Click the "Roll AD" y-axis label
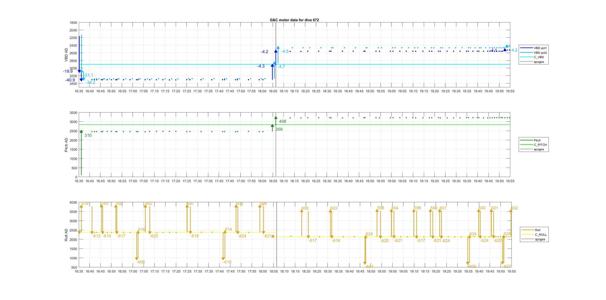The height and width of the screenshot is (300, 606). (x=67, y=235)
